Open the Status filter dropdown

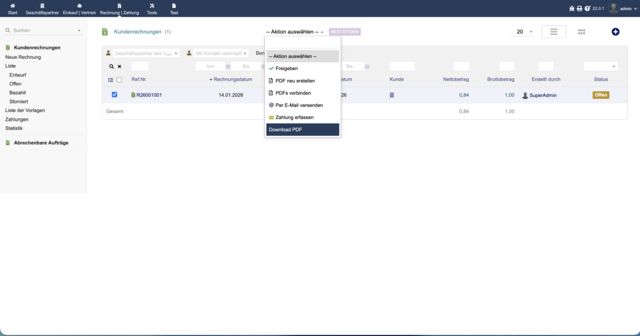coord(600,66)
